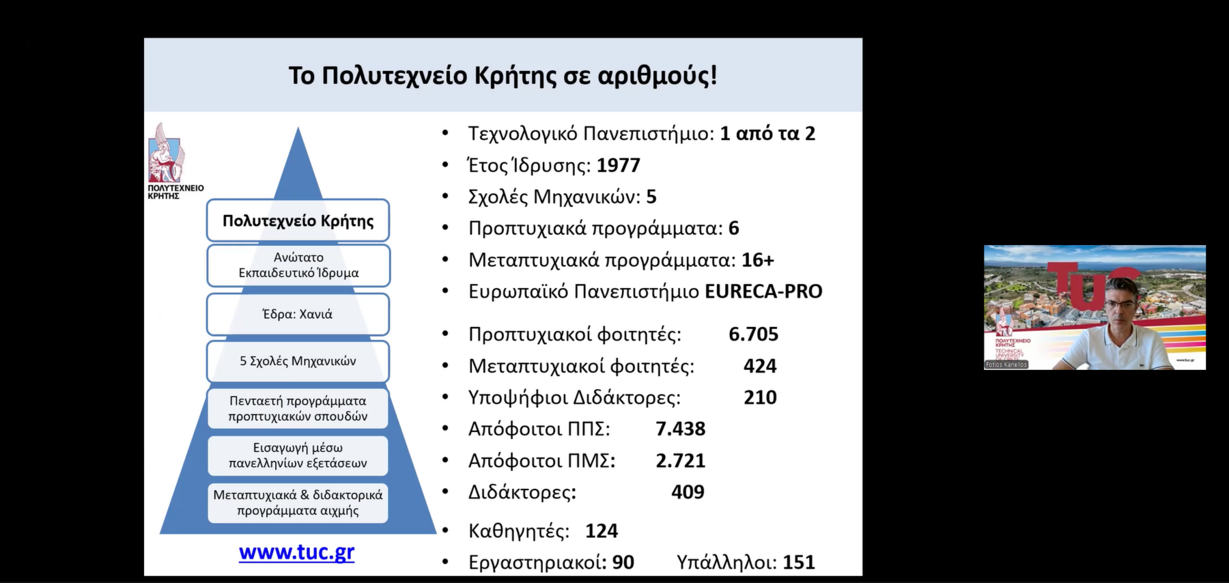Click the slide title Το Πολυτεχνείο Κρήτης σε αριθμούς
The image size is (1229, 583).
[503, 75]
